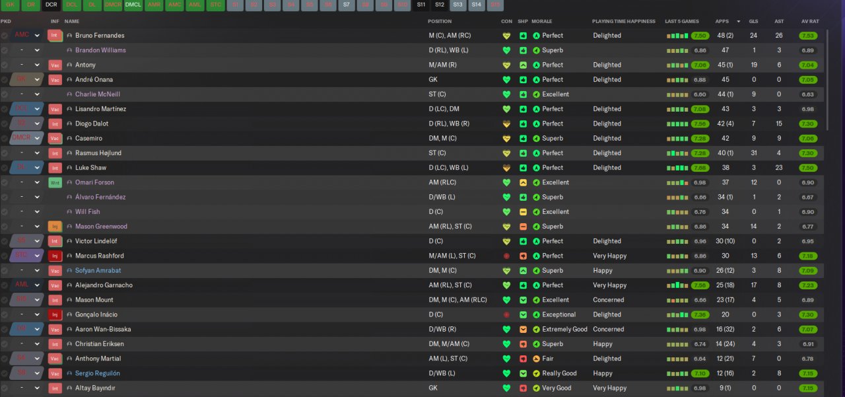Click Luke Shaw's condition heart icon
This screenshot has width=845, height=397.
[x=506, y=168]
